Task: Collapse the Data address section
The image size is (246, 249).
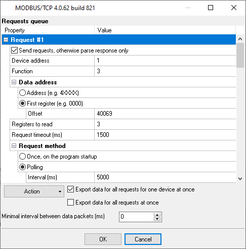Action: pos(14,82)
